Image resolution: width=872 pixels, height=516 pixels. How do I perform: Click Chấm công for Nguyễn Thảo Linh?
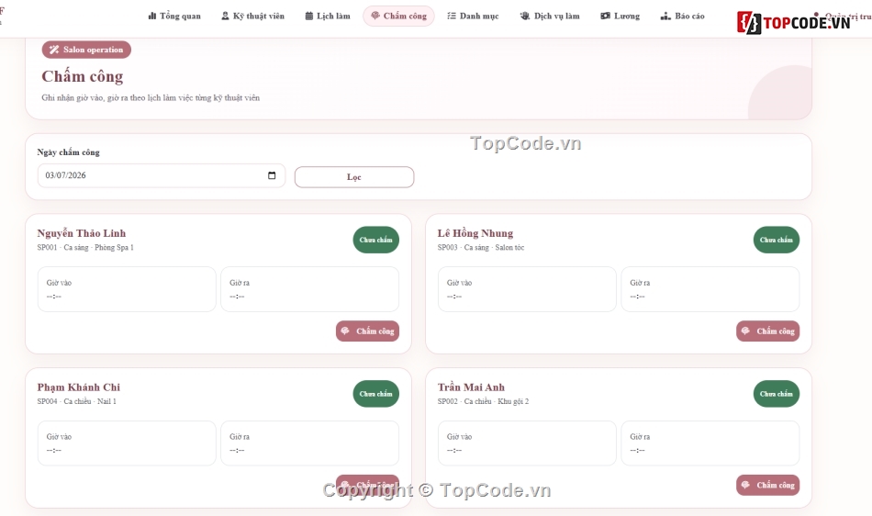pos(367,331)
